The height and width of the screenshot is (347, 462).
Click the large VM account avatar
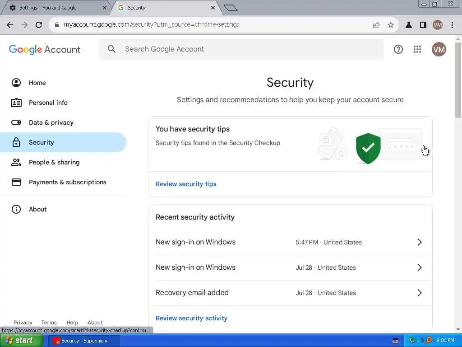(x=439, y=49)
